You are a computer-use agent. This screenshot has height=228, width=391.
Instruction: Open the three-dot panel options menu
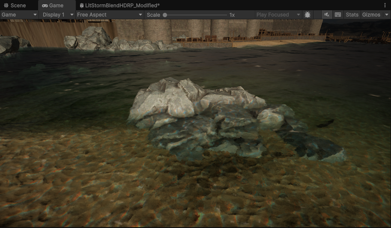pos(385,5)
